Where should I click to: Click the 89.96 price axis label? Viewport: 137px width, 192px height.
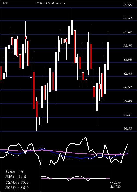pyautogui.click(x=128, y=5)
